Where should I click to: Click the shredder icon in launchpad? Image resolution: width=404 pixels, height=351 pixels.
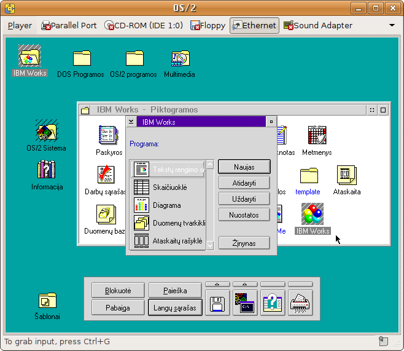pos(300,303)
